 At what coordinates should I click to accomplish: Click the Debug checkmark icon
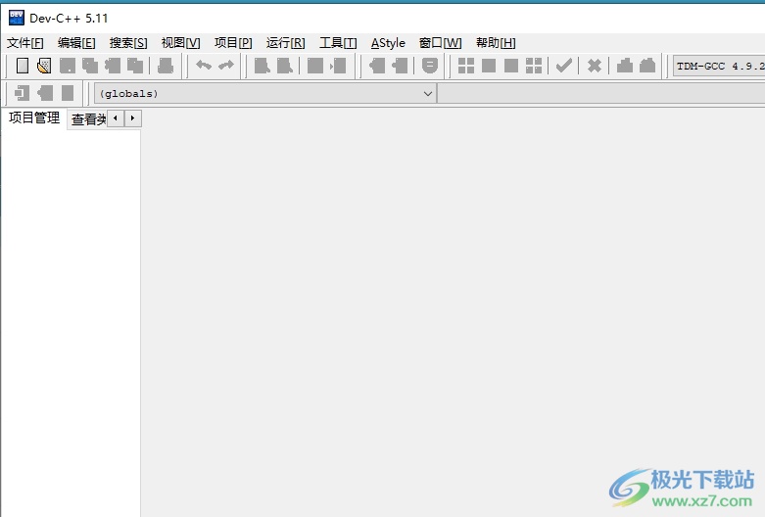pyautogui.click(x=564, y=66)
